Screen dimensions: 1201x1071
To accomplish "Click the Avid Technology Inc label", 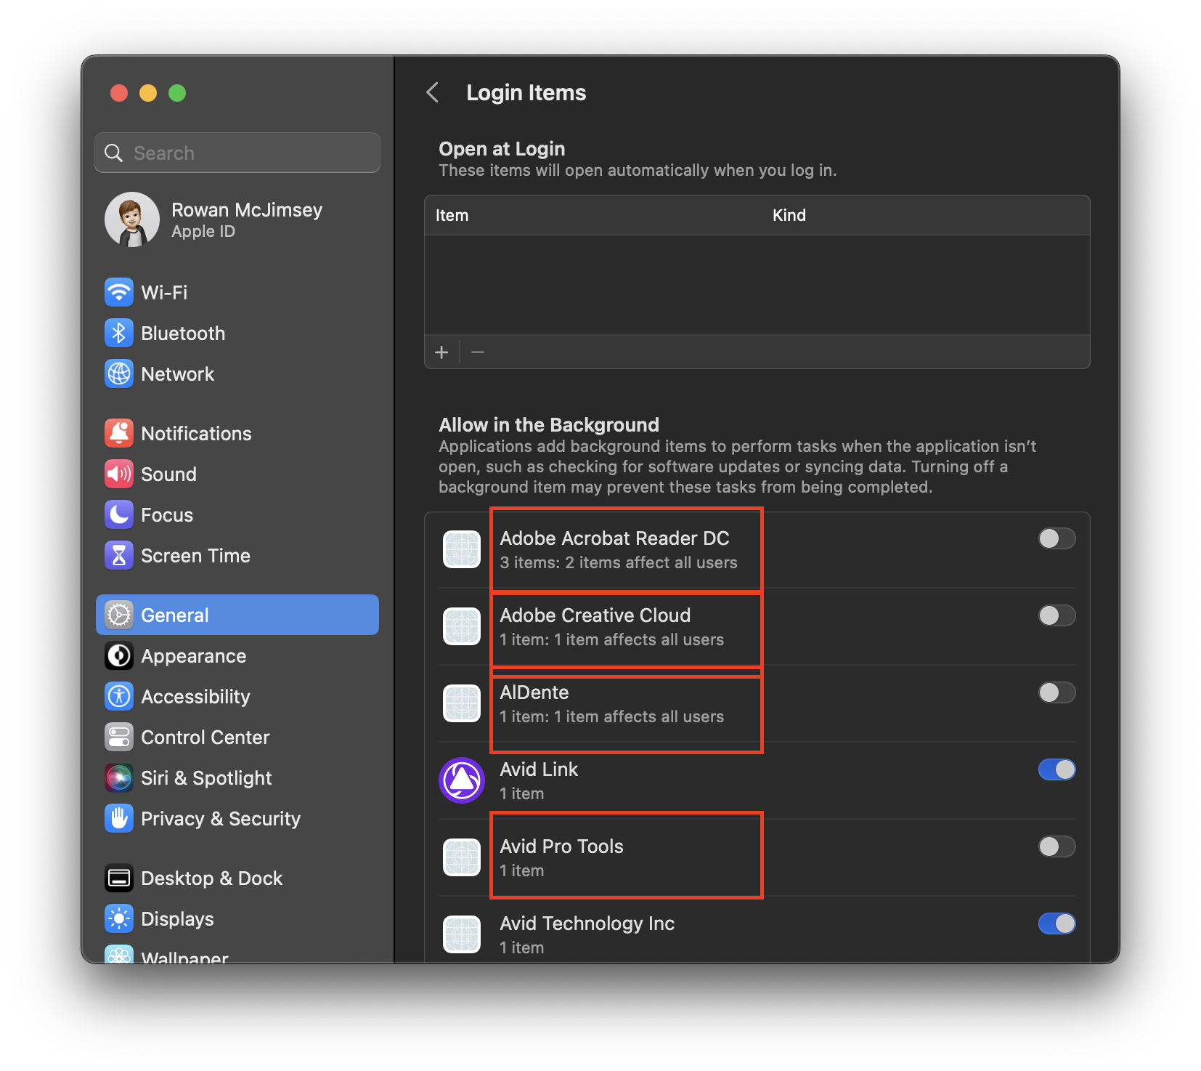I will (x=587, y=924).
